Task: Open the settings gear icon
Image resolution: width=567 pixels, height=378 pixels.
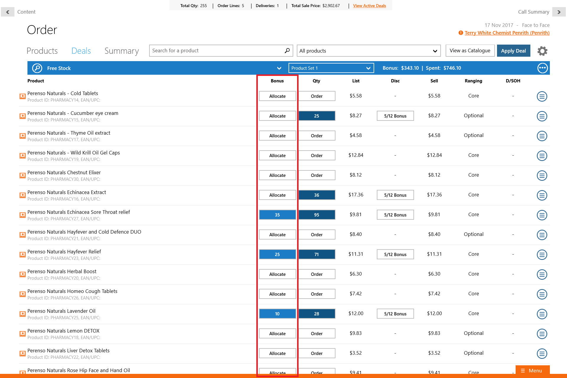Action: 542,51
